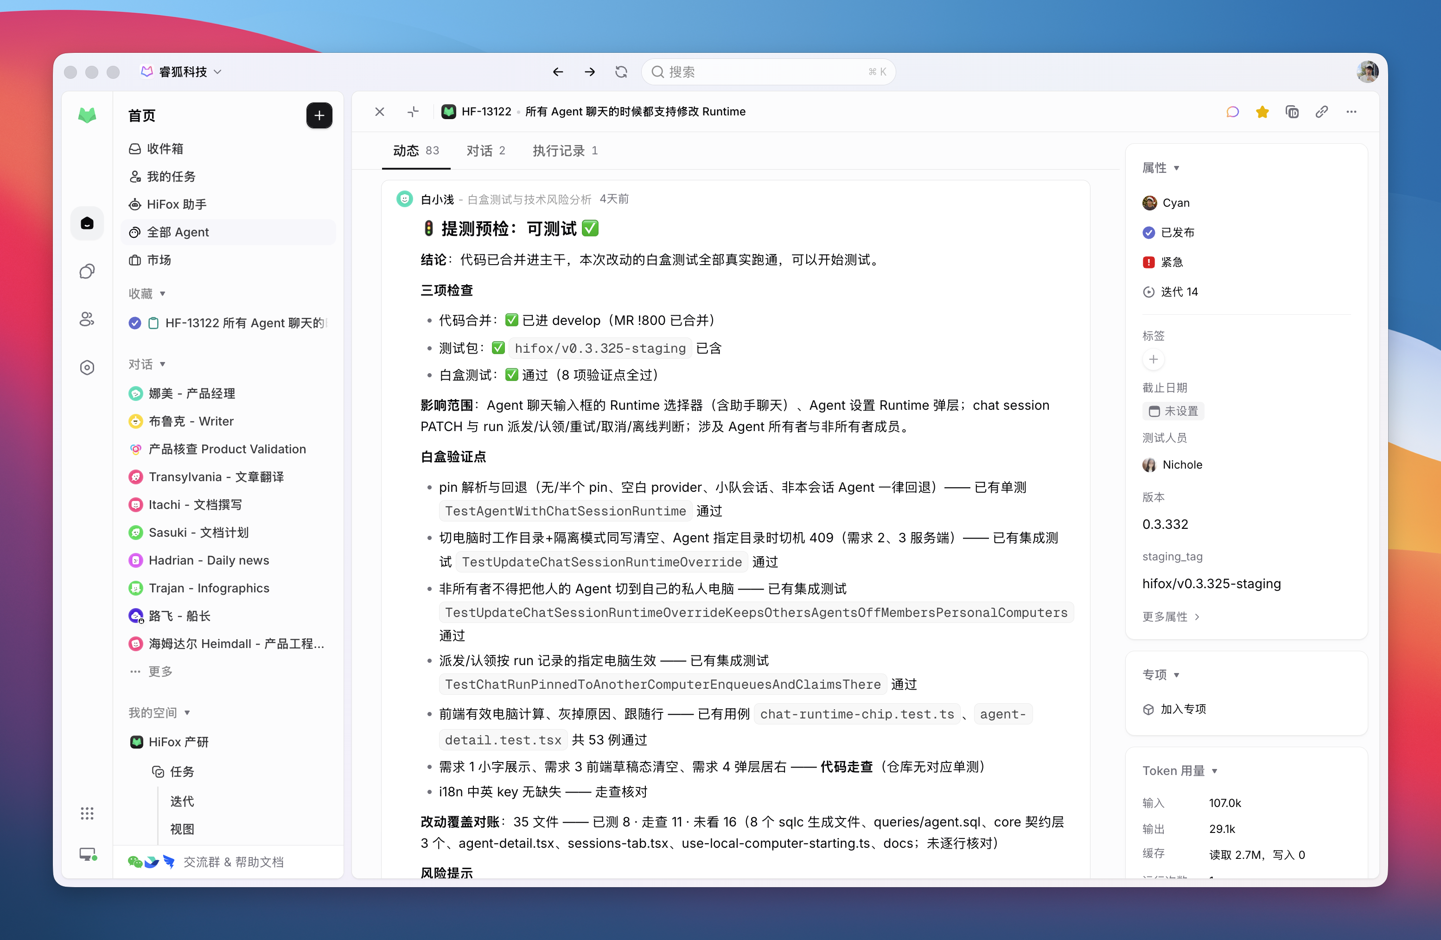This screenshot has height=940, width=1441.
Task: Open the chat bubbles icon in left rail
Action: click(87, 271)
